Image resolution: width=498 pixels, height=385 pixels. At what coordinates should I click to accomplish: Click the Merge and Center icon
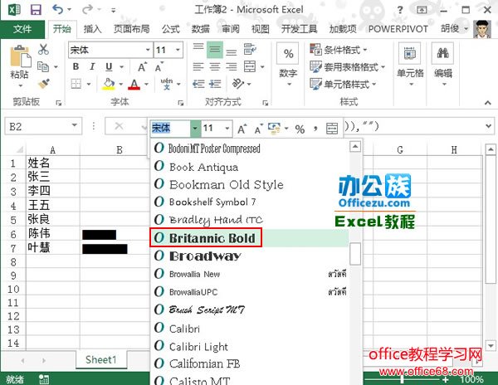coord(250,66)
